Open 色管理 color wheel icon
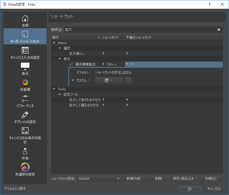 click(x=25, y=82)
